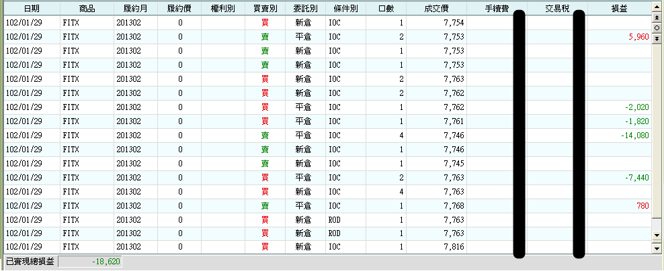The width and height of the screenshot is (664, 271).
Task: Click the 委託別 column header
Action: click(305, 9)
